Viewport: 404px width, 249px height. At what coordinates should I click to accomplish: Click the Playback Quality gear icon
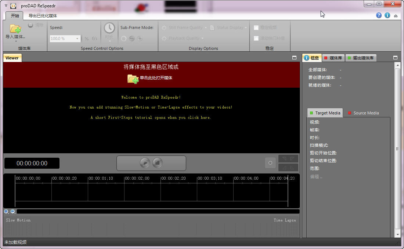tap(164, 39)
